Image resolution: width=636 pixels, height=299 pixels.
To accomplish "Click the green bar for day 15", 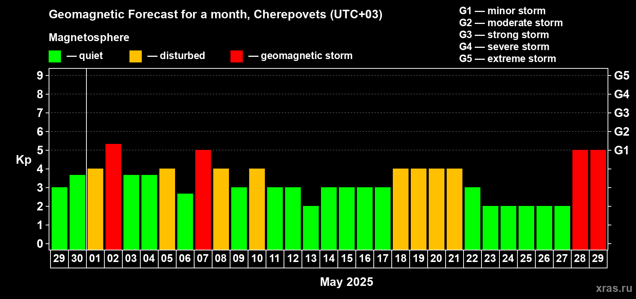I will click(x=347, y=219).
